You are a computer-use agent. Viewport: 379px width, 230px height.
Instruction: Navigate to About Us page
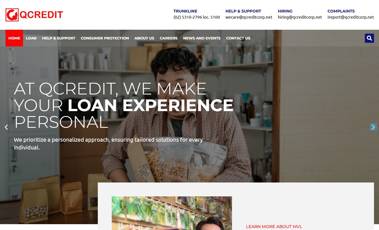(144, 38)
